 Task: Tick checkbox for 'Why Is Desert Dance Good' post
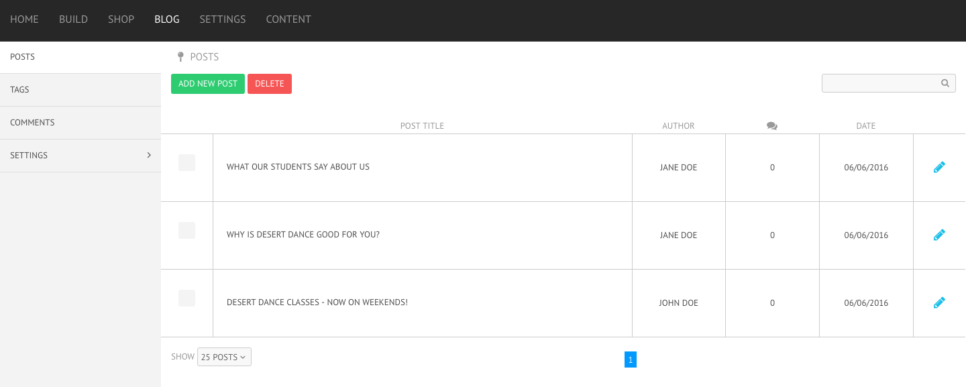[186, 230]
